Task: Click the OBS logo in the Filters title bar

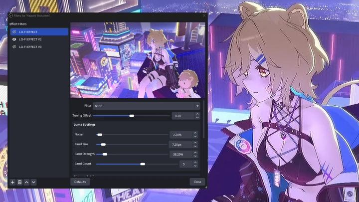Action: coord(11,15)
